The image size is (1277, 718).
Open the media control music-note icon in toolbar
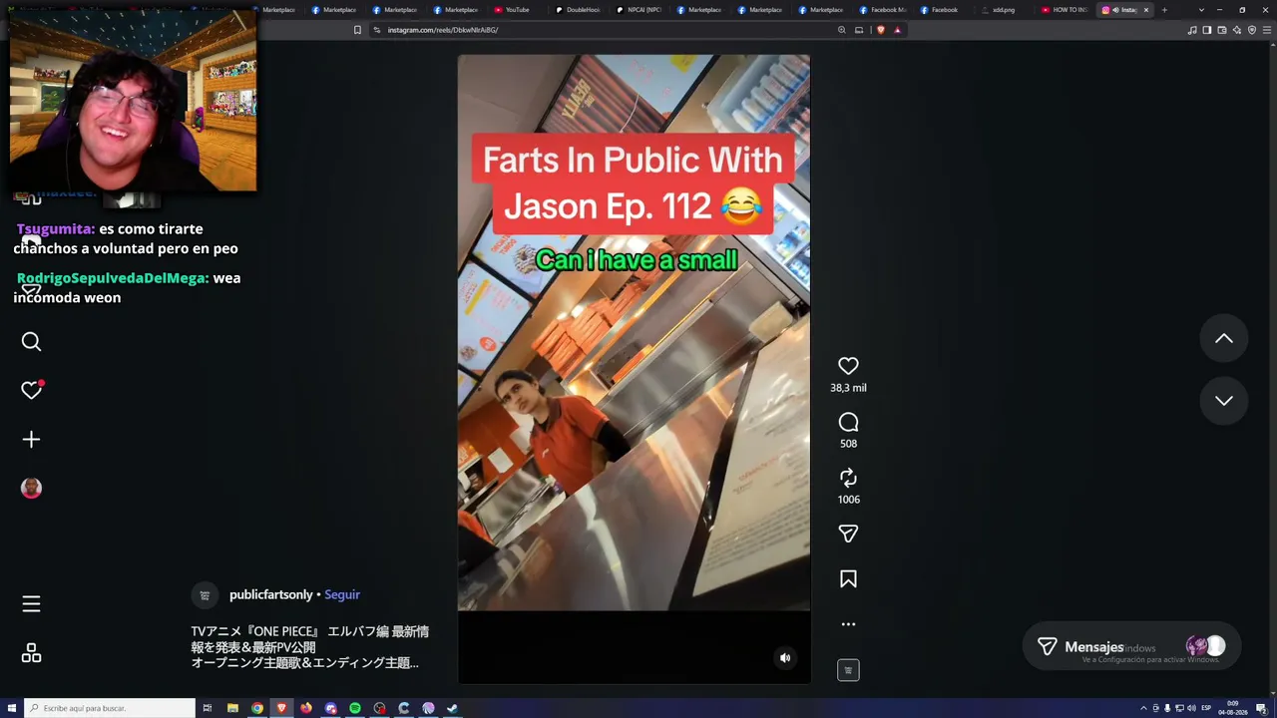coord(1192,30)
